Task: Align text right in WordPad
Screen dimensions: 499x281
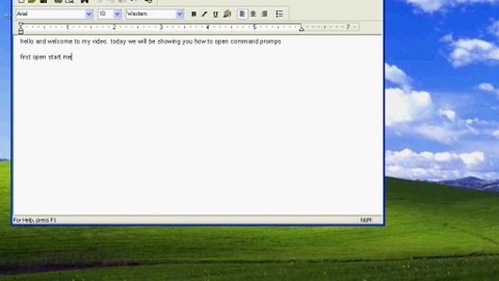Action: coord(264,14)
